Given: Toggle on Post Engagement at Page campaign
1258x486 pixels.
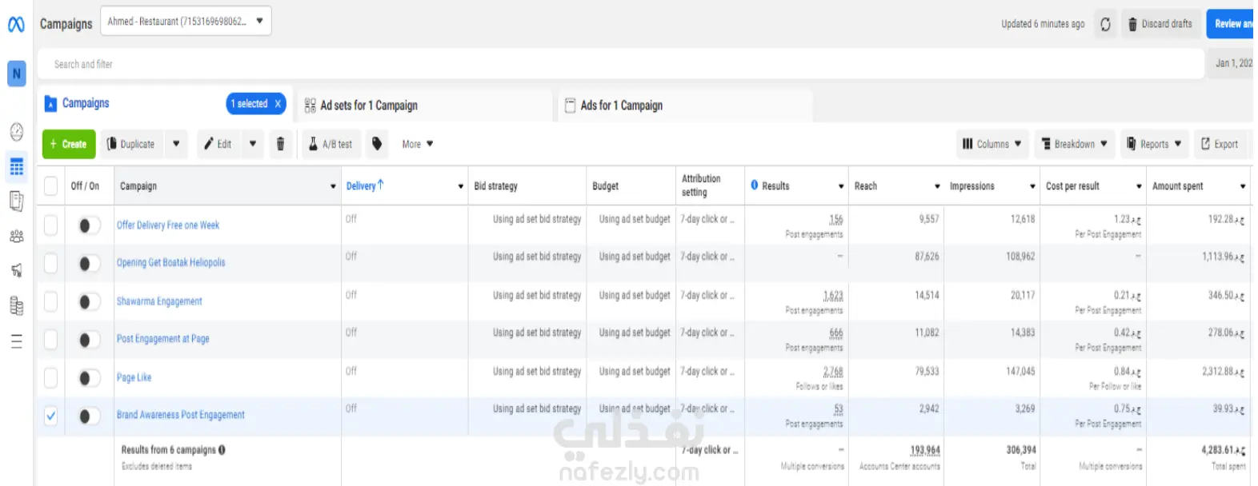Looking at the screenshot, I should click(x=88, y=340).
